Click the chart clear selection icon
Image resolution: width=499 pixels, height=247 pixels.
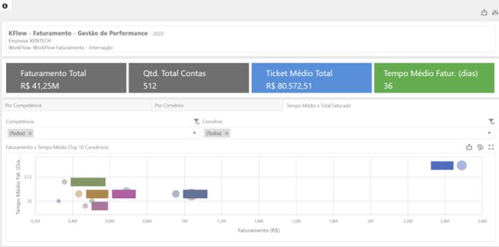pyautogui.click(x=480, y=147)
